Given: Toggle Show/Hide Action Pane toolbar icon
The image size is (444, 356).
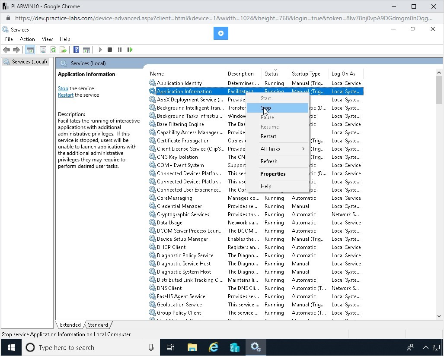Looking at the screenshot, I should click(x=86, y=50).
